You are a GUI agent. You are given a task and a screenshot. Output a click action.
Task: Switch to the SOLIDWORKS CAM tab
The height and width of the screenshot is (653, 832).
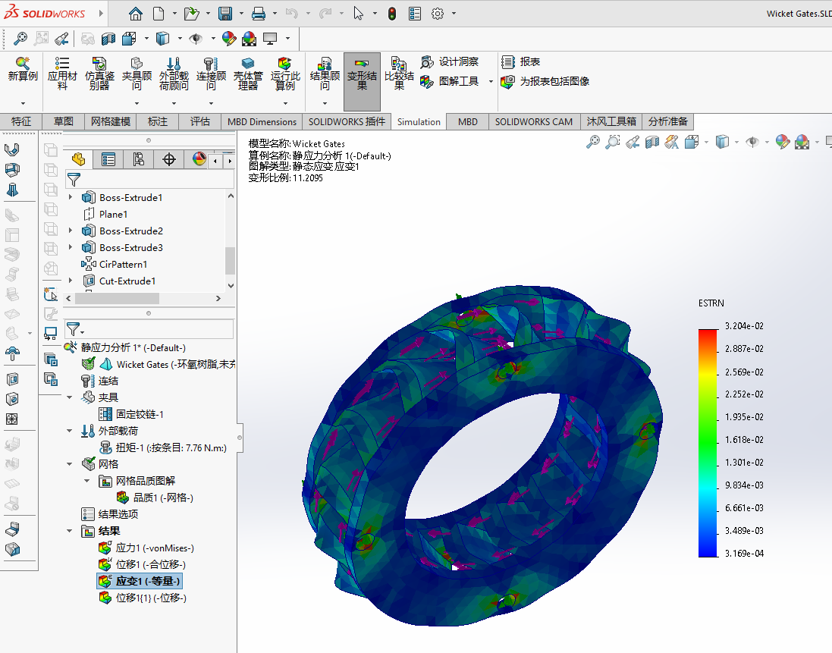(x=534, y=121)
